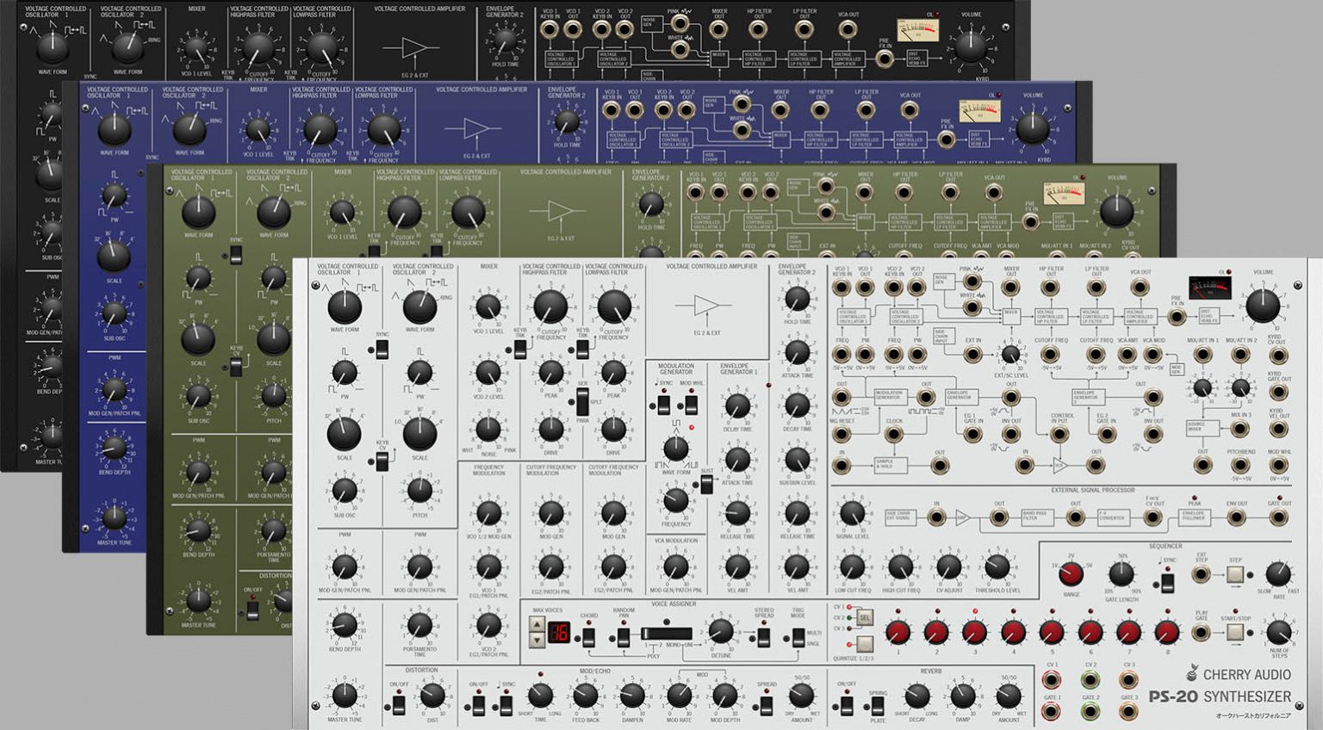Click the OL overload VU meter
The image size is (1323, 730).
point(1209,287)
